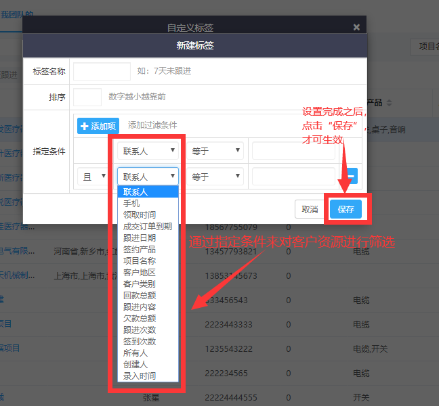439x406 pixels.
Task: Open the second row's 等于 operator dropdown
Action: (x=215, y=177)
